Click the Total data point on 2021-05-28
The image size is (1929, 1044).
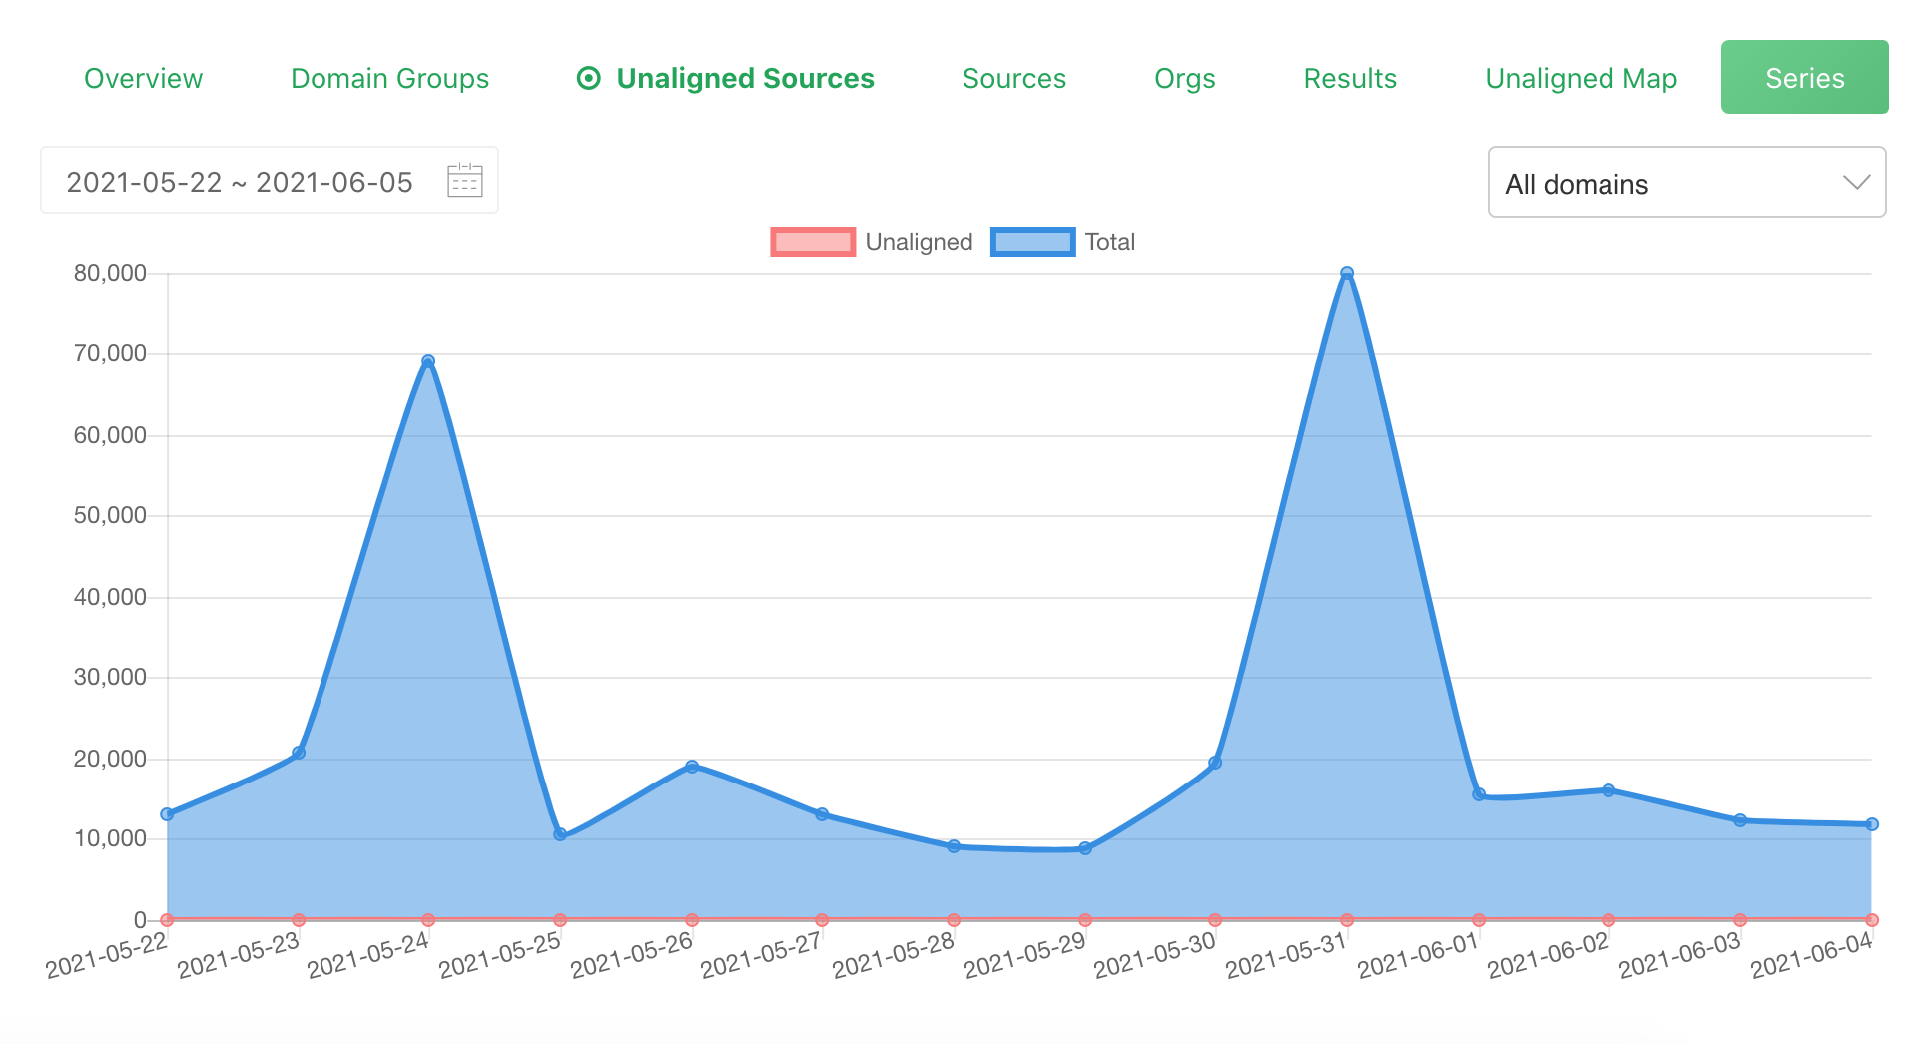point(954,846)
